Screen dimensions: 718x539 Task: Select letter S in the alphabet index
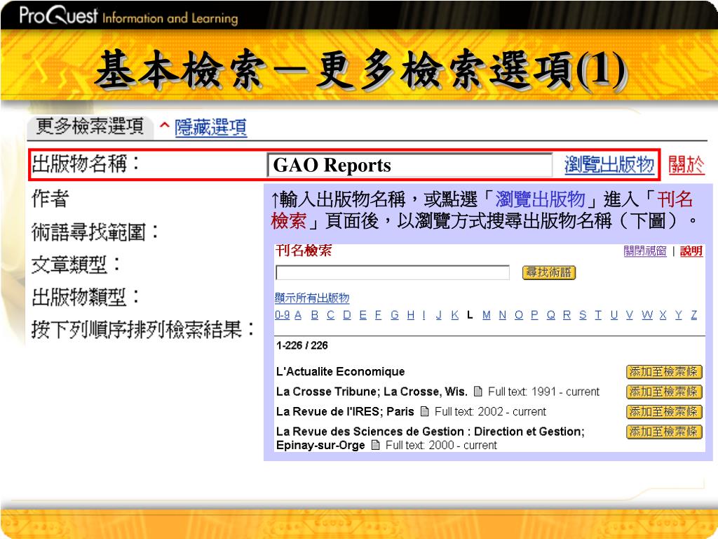[x=583, y=315]
